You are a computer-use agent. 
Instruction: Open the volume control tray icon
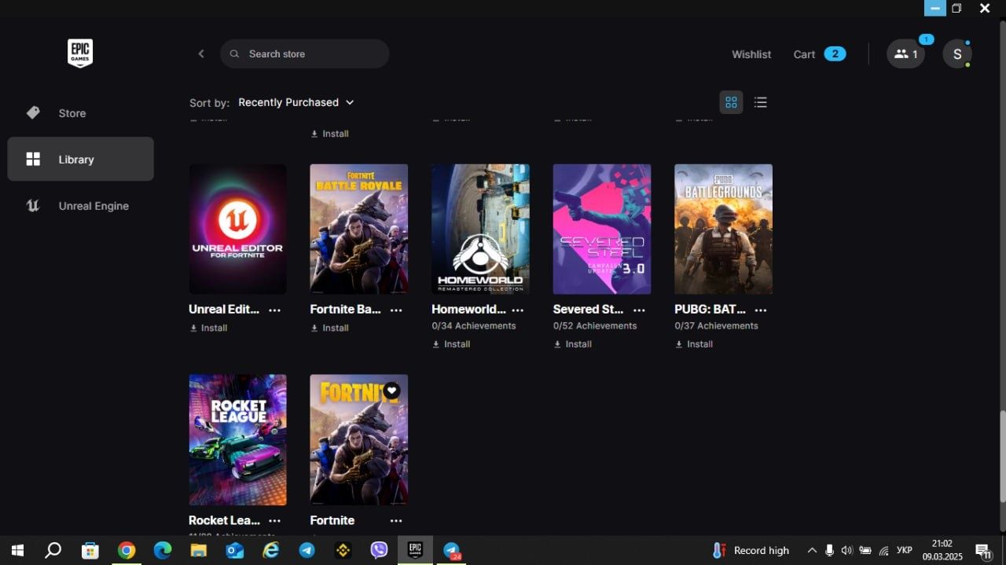846,550
